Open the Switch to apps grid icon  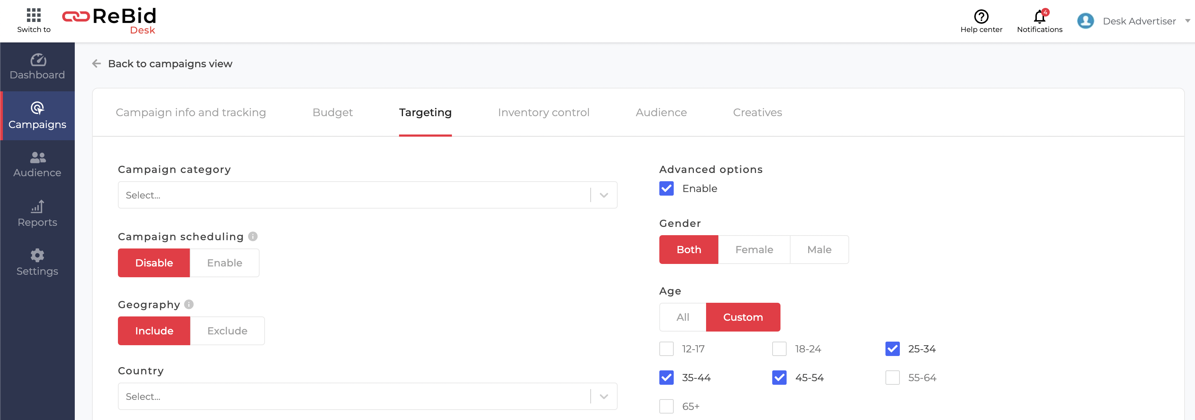[33, 15]
